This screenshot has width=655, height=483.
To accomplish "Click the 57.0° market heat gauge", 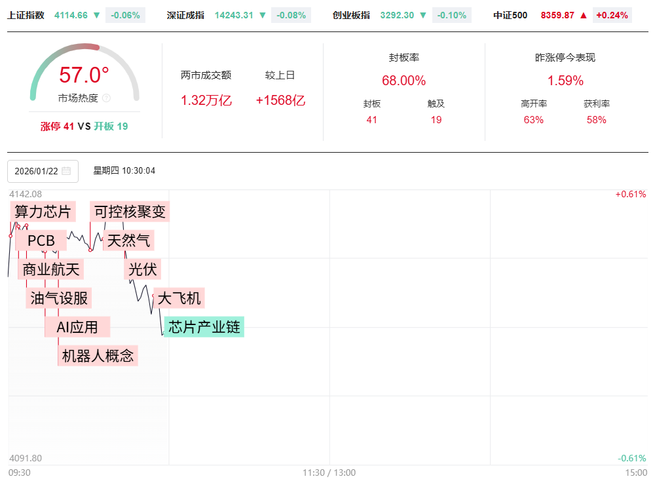I will point(84,75).
